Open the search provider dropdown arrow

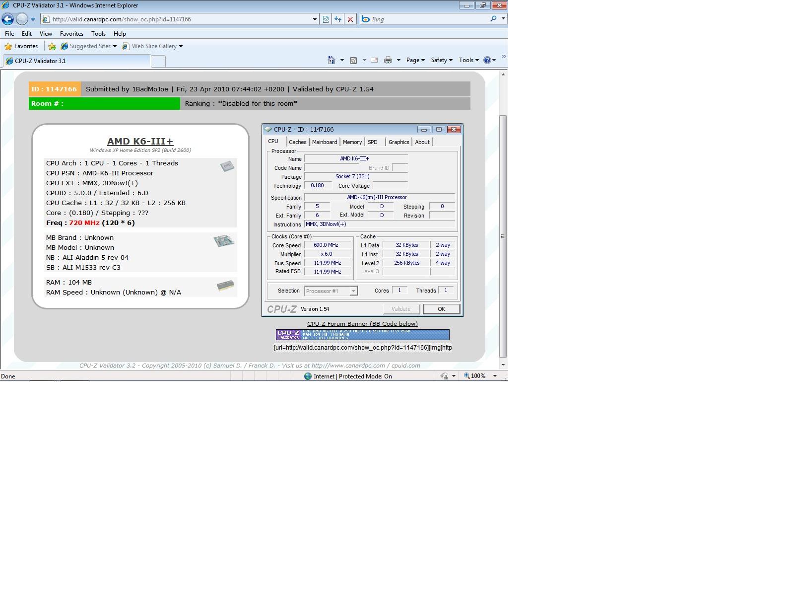[503, 19]
